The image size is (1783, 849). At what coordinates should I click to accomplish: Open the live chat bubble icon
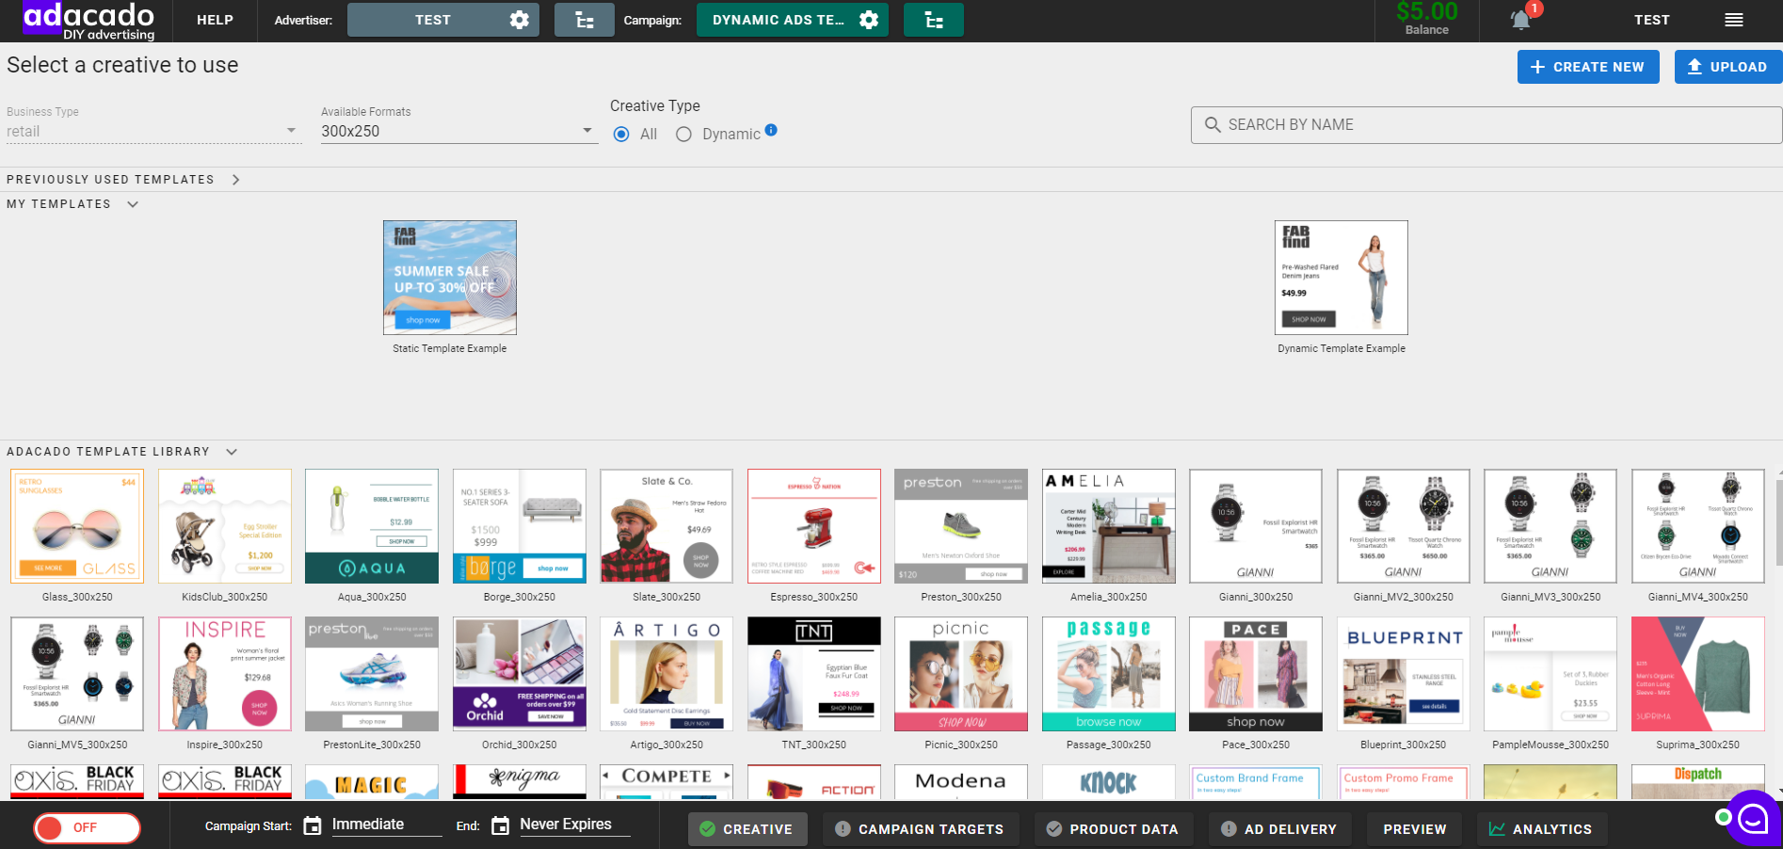[x=1752, y=819]
